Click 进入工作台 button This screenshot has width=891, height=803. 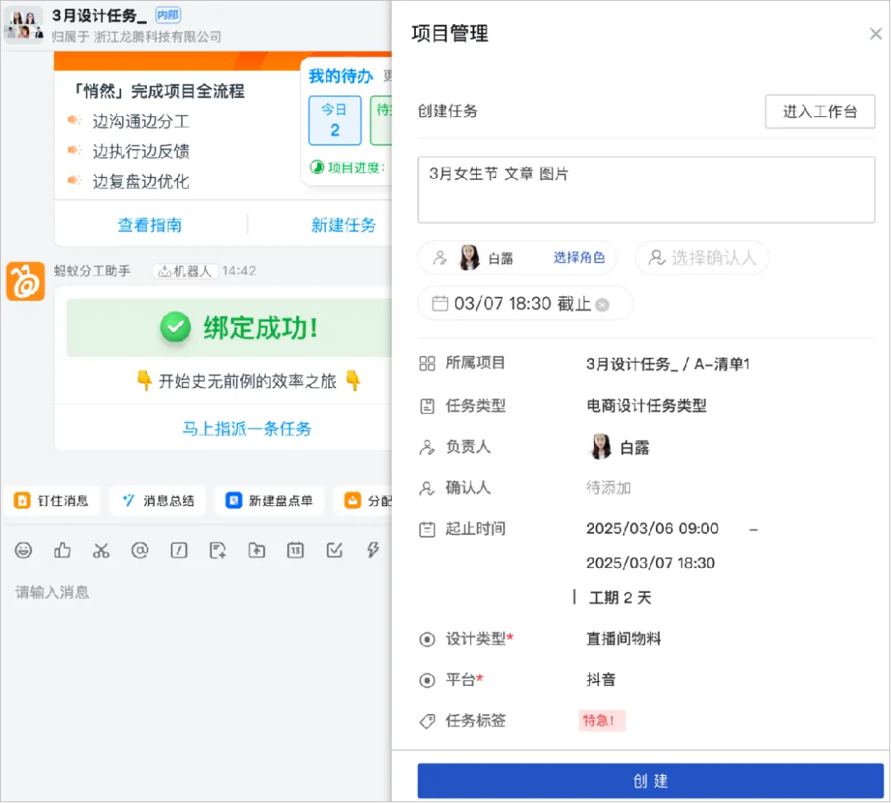click(x=820, y=111)
